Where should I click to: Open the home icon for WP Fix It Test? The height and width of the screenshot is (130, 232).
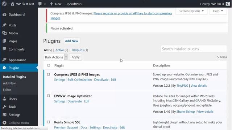(x=12, y=4)
